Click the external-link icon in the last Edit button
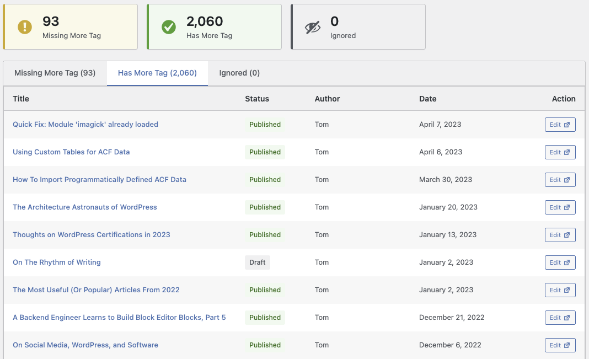Viewport: 589px width, 359px height. click(x=567, y=345)
